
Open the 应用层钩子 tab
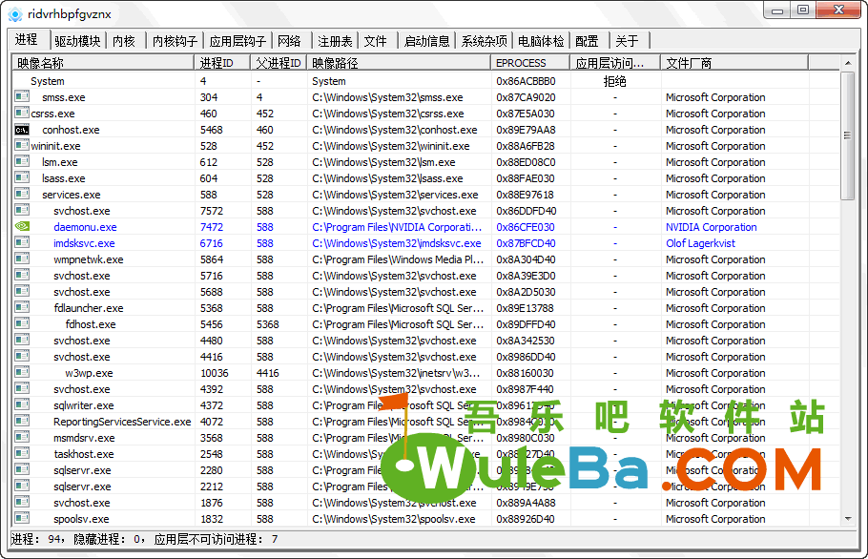[238, 41]
